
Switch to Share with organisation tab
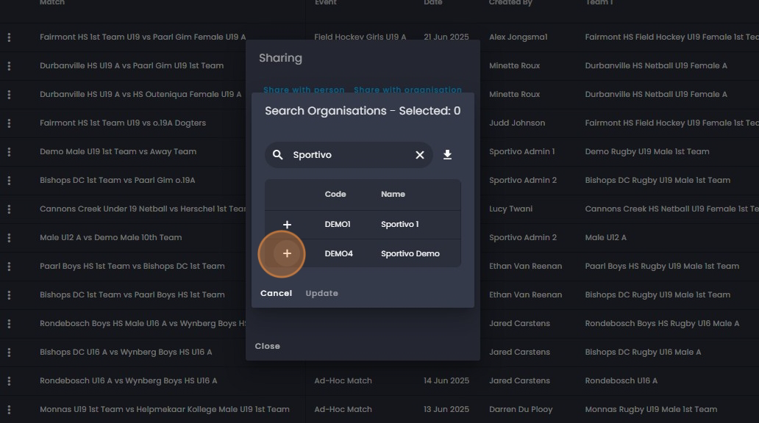pos(407,90)
